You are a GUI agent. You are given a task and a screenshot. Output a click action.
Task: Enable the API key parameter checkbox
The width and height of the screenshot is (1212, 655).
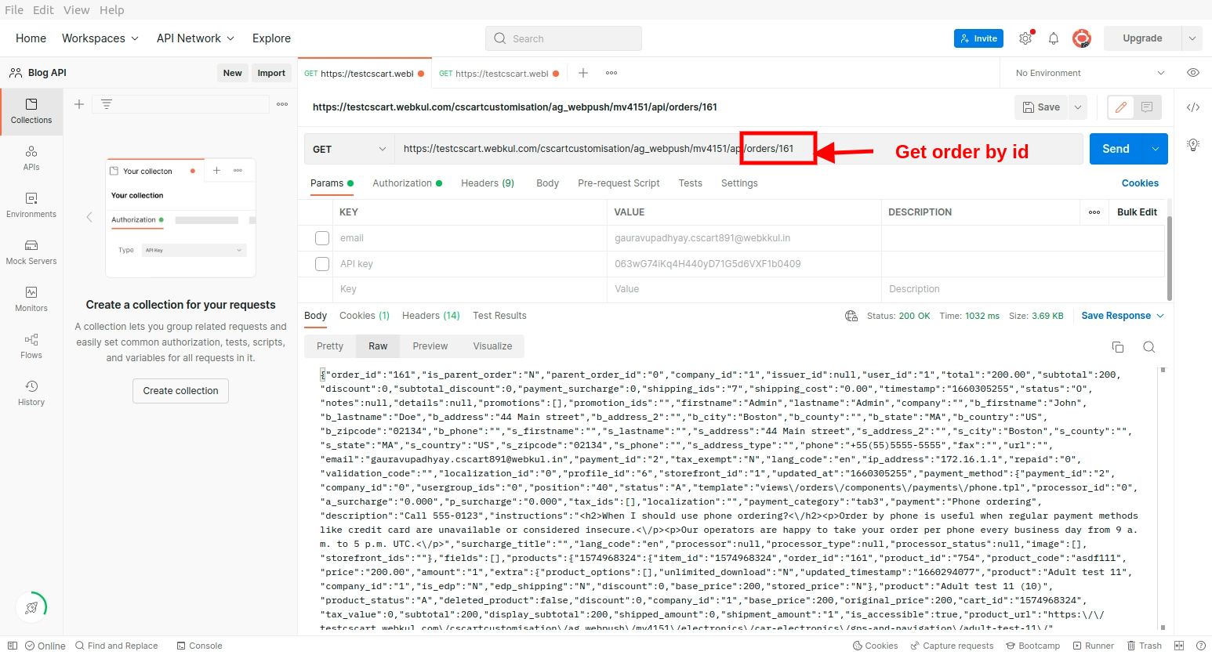coord(321,263)
